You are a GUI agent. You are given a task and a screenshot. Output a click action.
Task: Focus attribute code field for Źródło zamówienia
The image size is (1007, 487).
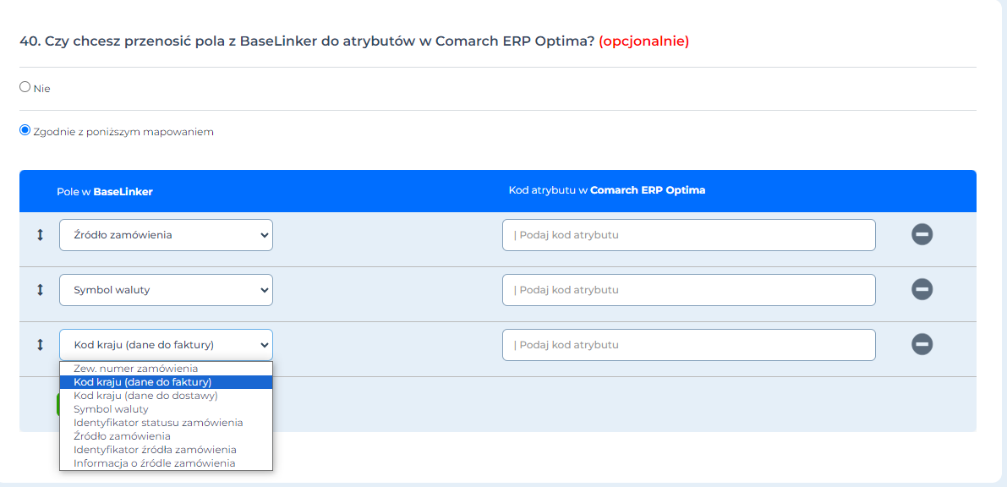click(688, 235)
